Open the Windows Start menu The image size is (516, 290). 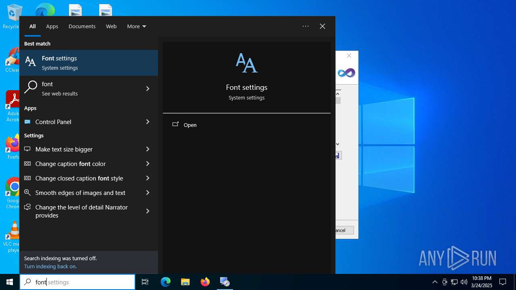[10, 282]
